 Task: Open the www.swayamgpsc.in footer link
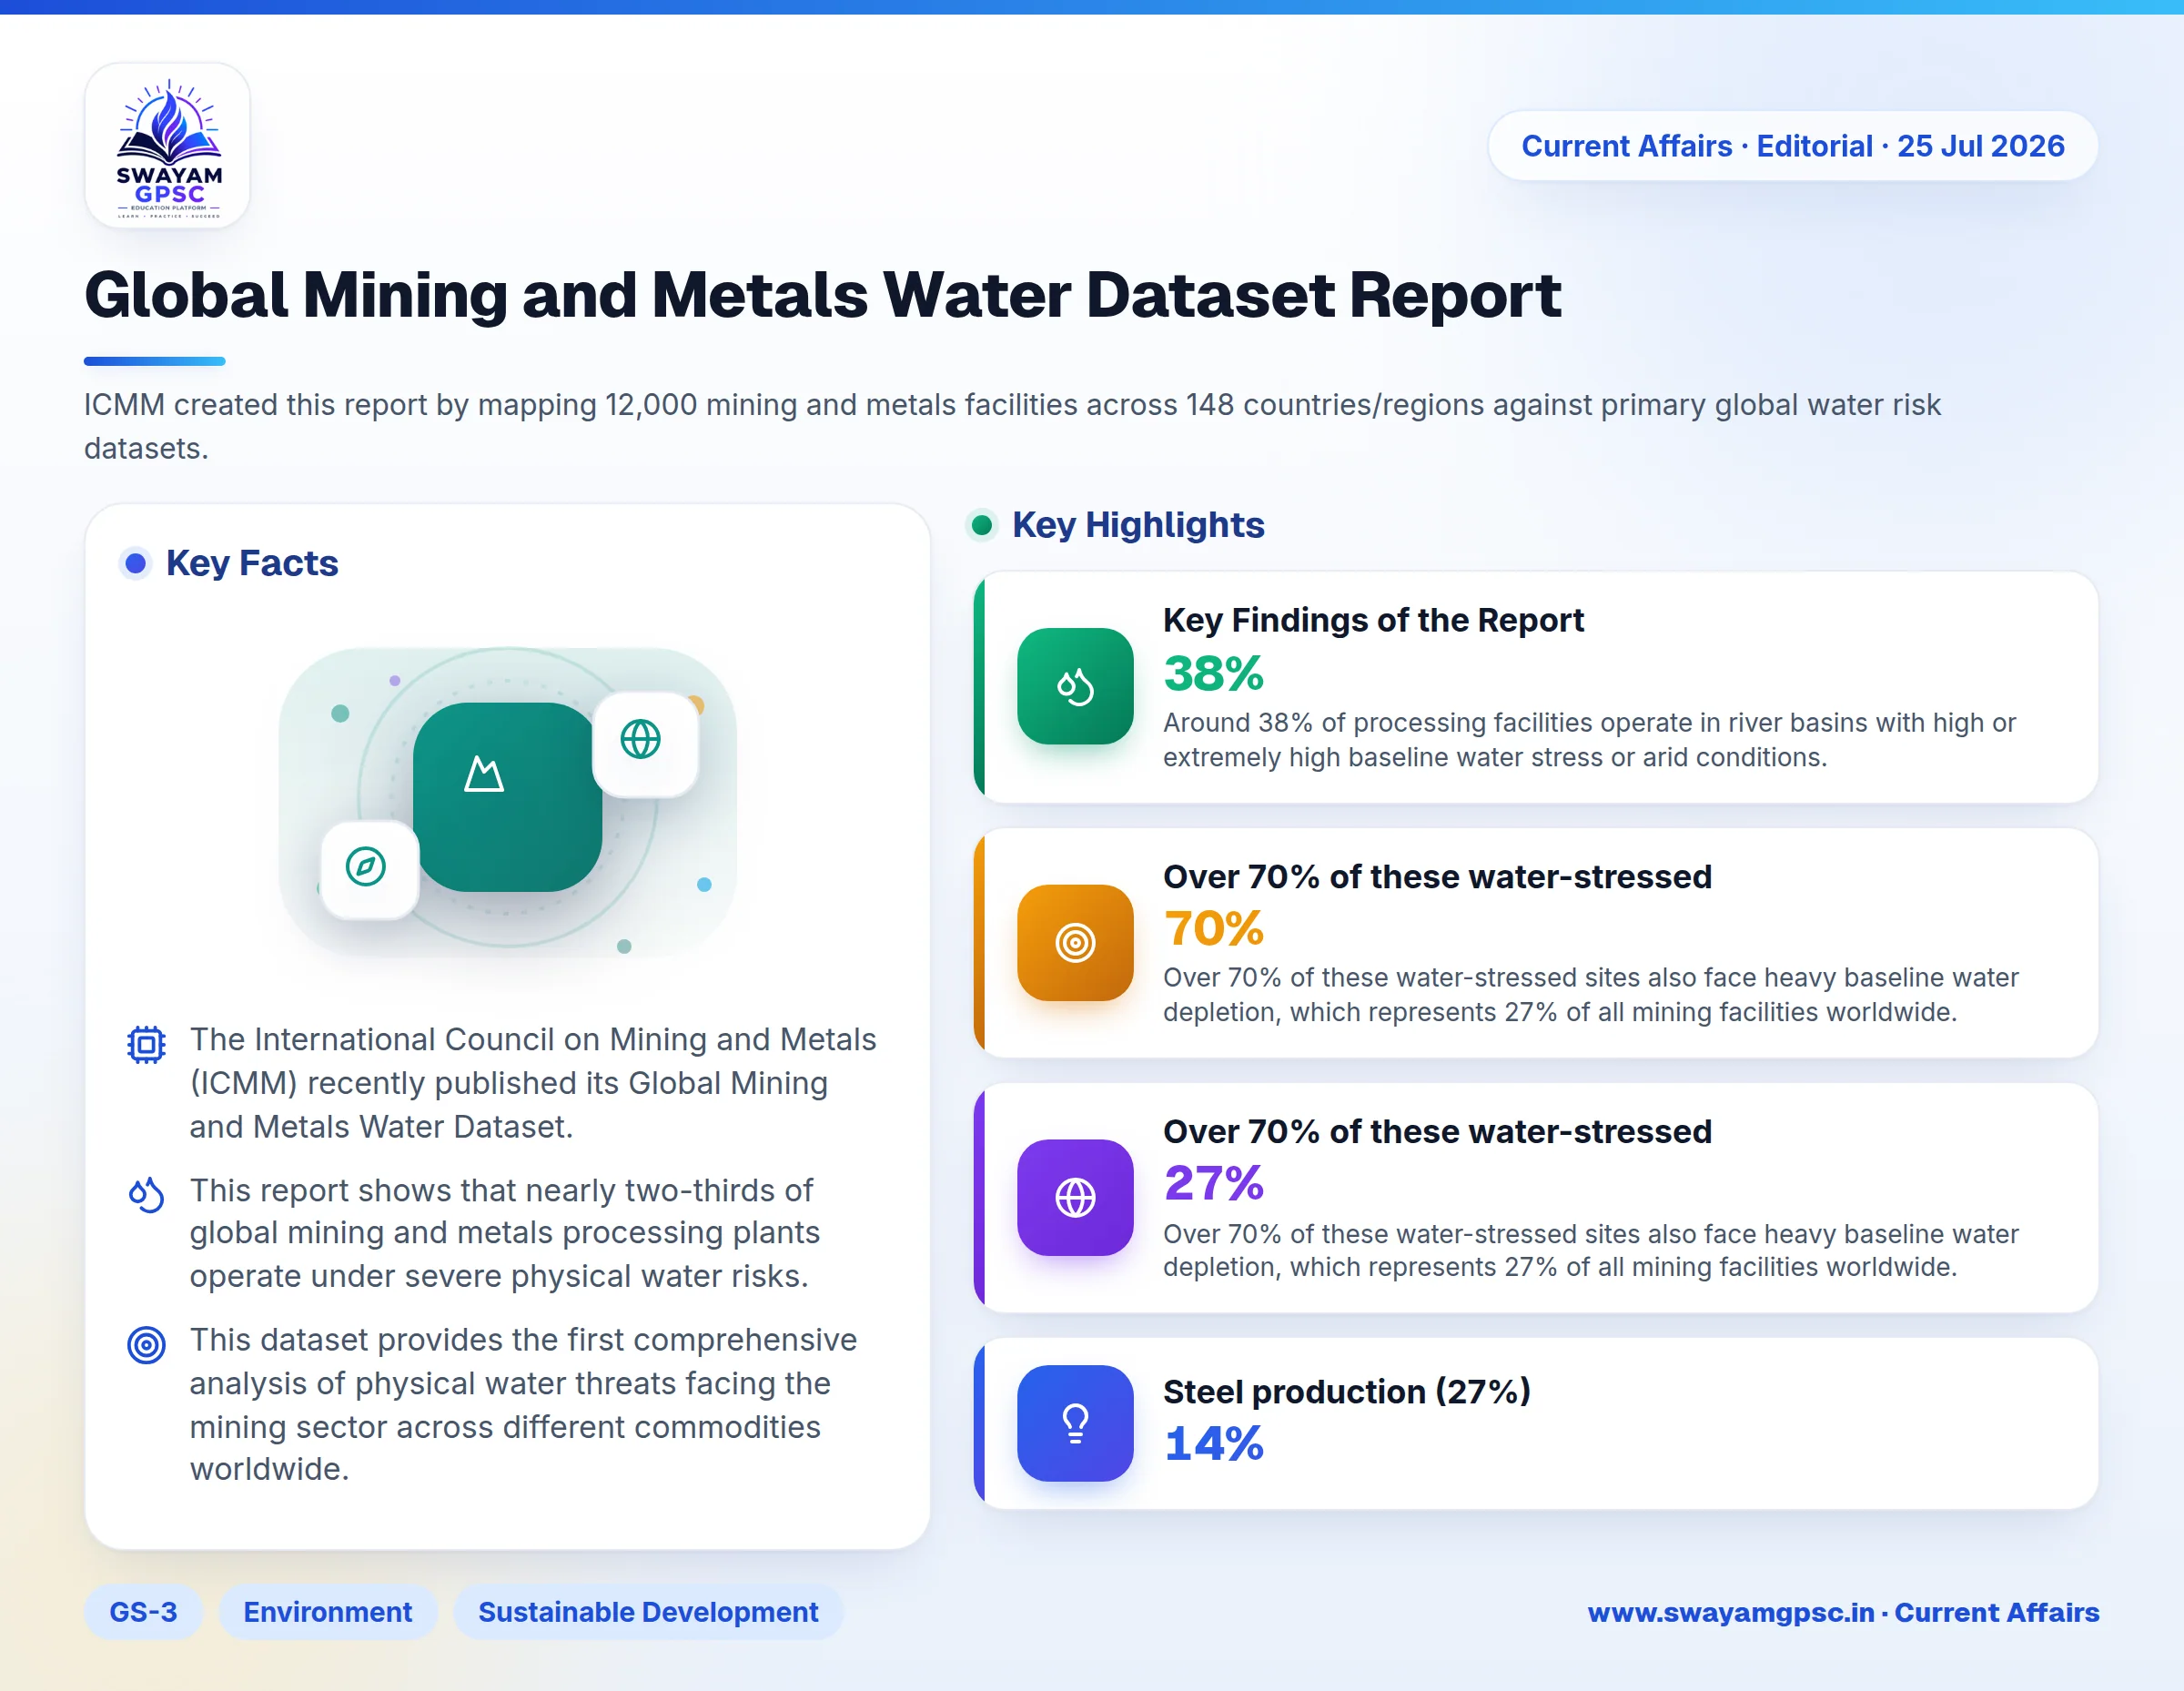1843,1612
